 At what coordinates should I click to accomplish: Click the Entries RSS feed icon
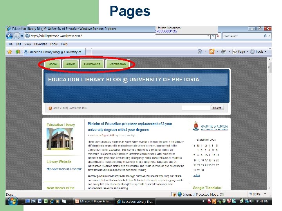click(50, 108)
